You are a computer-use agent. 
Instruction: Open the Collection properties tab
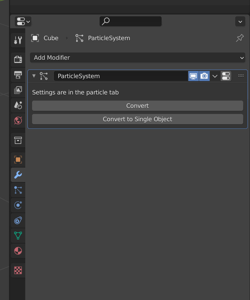(x=18, y=140)
